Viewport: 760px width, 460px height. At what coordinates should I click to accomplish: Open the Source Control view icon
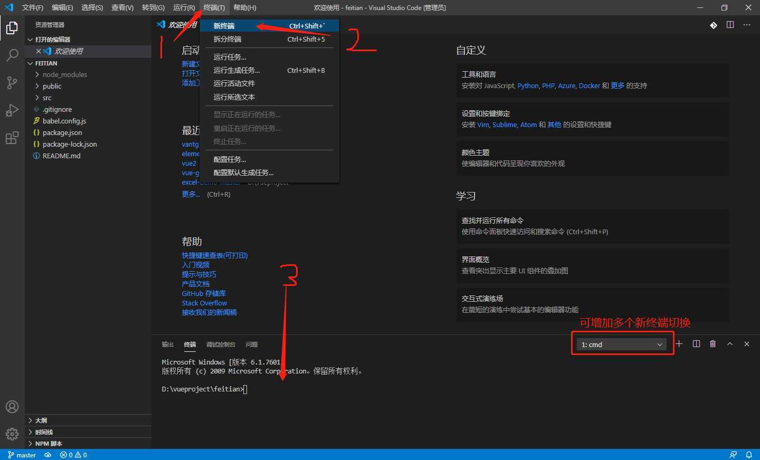tap(12, 83)
